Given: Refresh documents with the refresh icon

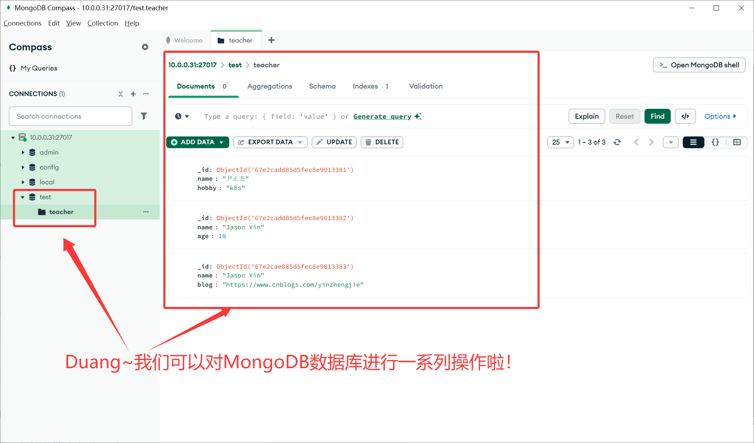Looking at the screenshot, I should click(x=618, y=142).
